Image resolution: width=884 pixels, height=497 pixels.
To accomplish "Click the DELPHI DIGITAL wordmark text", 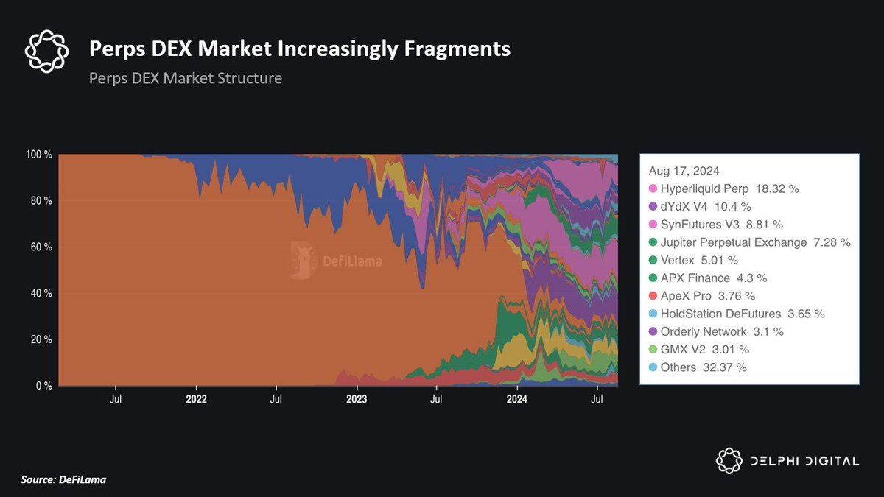I will (806, 461).
